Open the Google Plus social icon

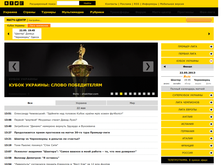click(22, 3)
